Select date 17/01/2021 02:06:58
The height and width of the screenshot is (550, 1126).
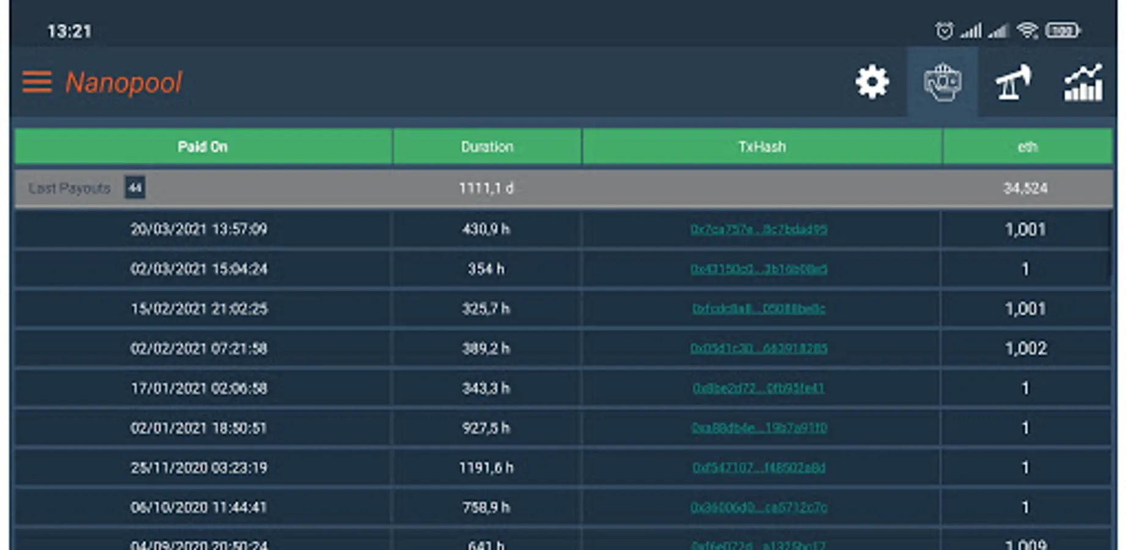click(199, 388)
